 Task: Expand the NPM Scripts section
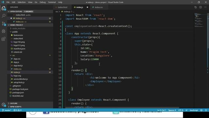30,107
